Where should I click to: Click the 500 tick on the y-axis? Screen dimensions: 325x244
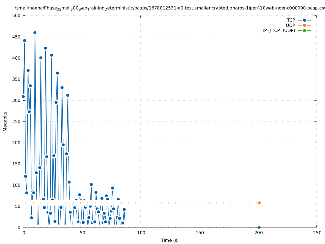coord(17,15)
